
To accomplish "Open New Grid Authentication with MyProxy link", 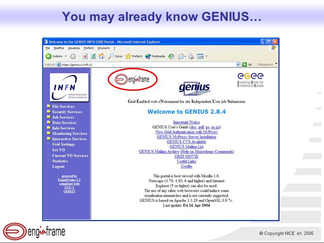I will (x=186, y=132).
